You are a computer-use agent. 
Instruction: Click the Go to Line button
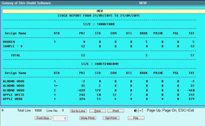coord(78,111)
